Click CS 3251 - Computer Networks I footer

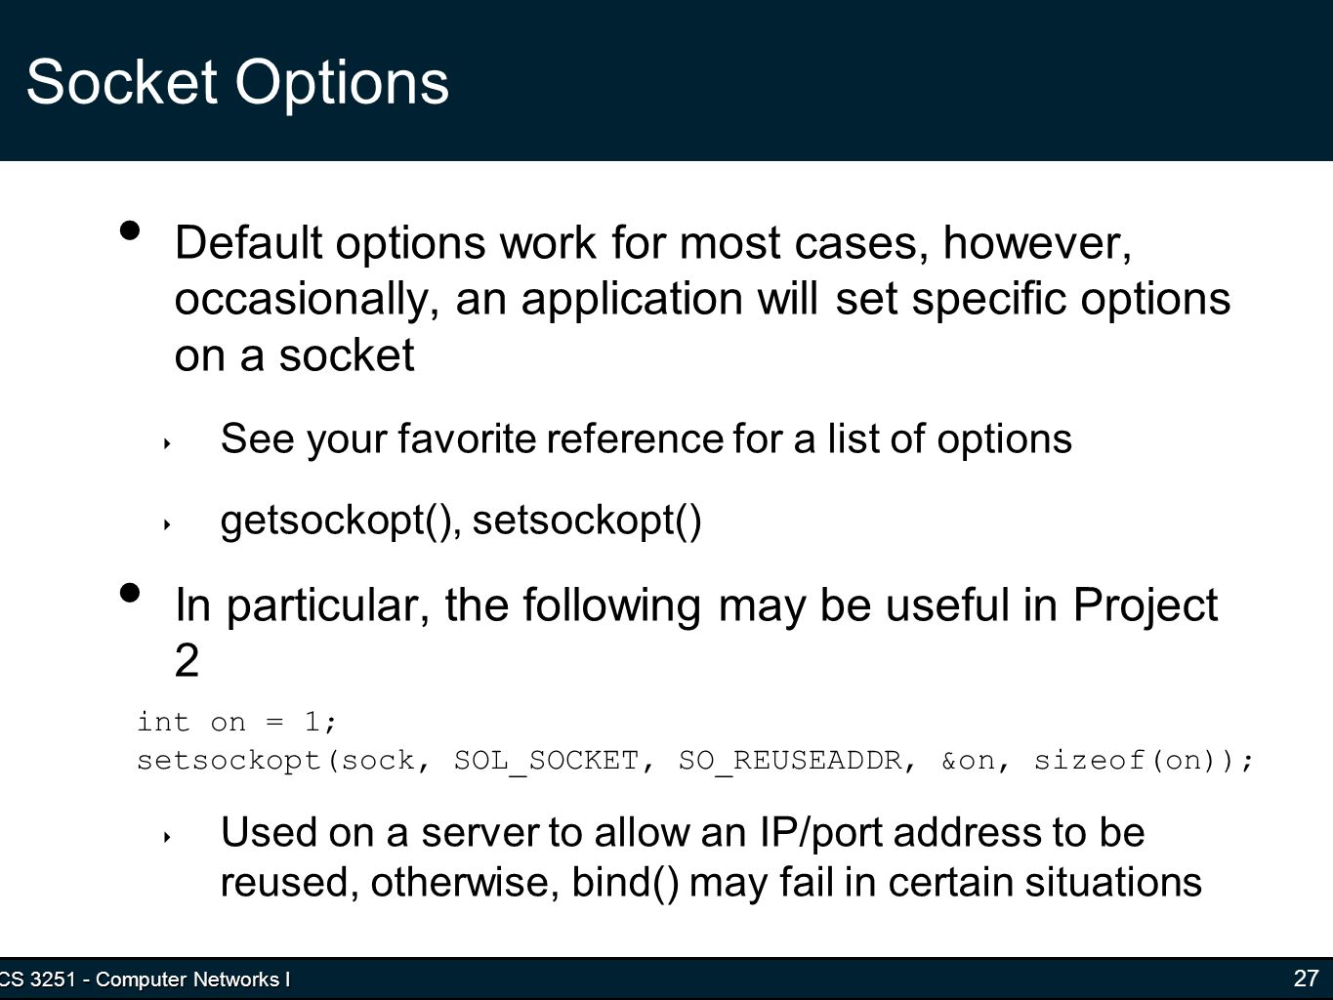[x=145, y=979]
